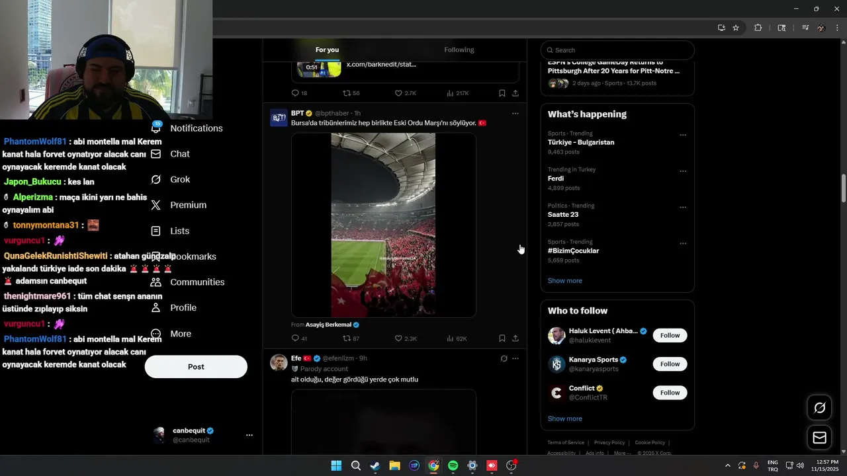Open Steam from the taskbar
The width and height of the screenshot is (847, 476).
(x=375, y=465)
